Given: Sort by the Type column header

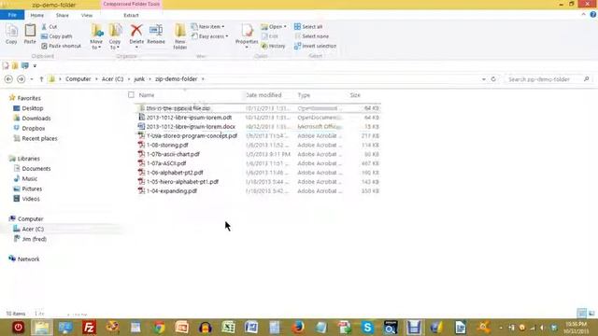Looking at the screenshot, I should pos(304,95).
